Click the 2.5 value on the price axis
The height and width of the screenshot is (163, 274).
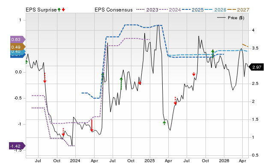point(255,84)
